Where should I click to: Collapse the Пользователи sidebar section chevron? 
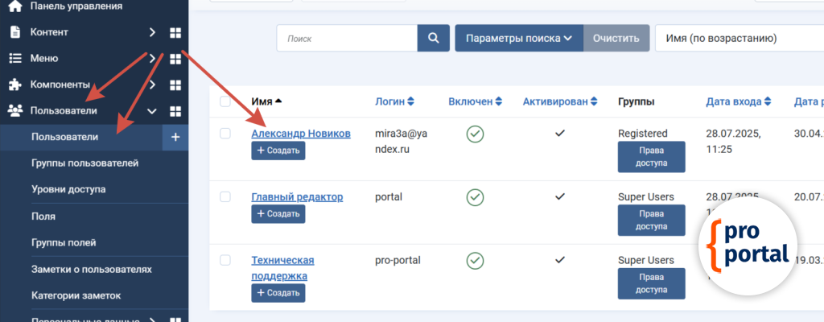click(151, 111)
